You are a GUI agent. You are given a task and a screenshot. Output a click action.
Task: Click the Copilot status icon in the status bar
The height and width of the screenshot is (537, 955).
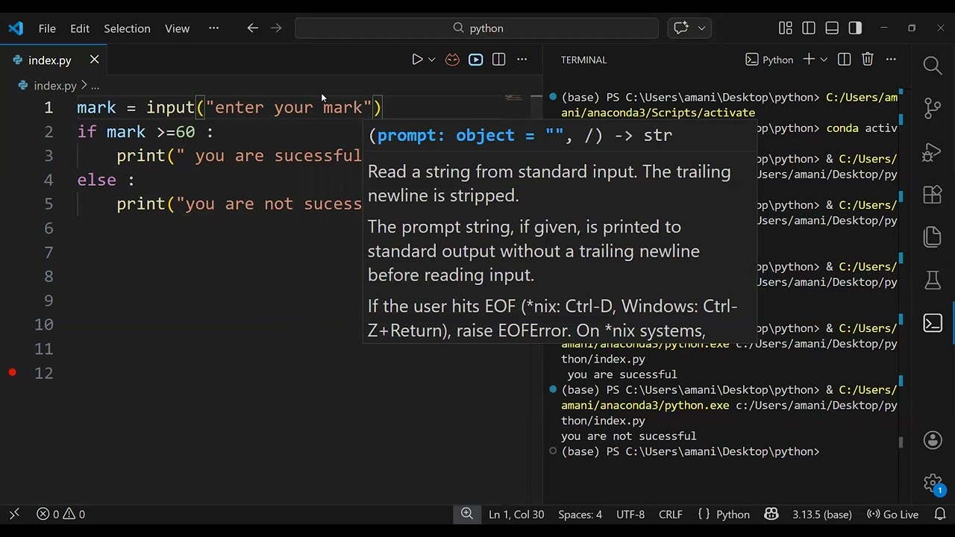(x=771, y=515)
